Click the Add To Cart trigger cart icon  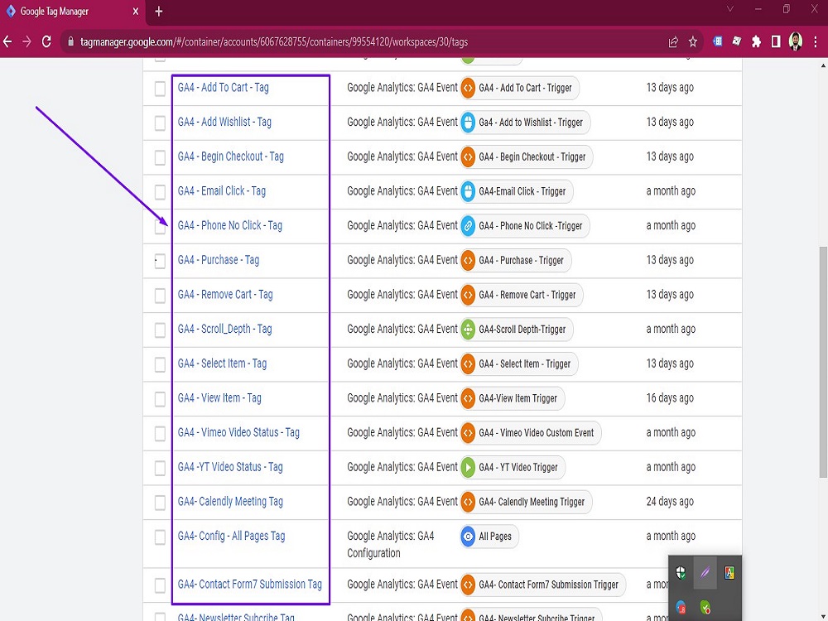pyautogui.click(x=467, y=88)
